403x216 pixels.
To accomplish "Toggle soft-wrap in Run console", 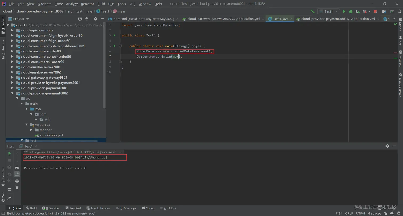I will coord(17,167).
